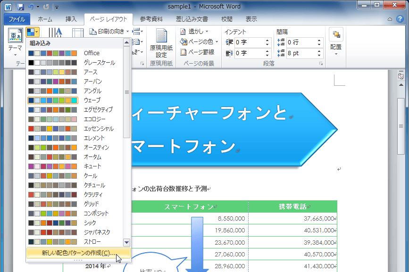Apply the エコロジー color scheme
This screenshot has width=409, height=272.
pos(75,119)
